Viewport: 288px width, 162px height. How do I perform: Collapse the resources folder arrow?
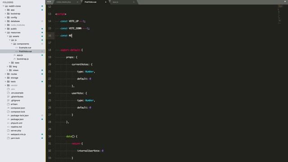tap(5, 32)
